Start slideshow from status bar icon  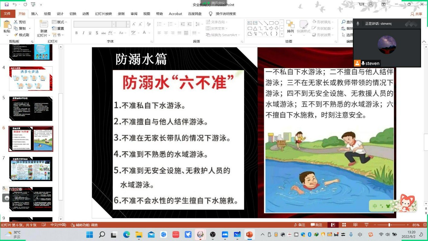(x=366, y=225)
